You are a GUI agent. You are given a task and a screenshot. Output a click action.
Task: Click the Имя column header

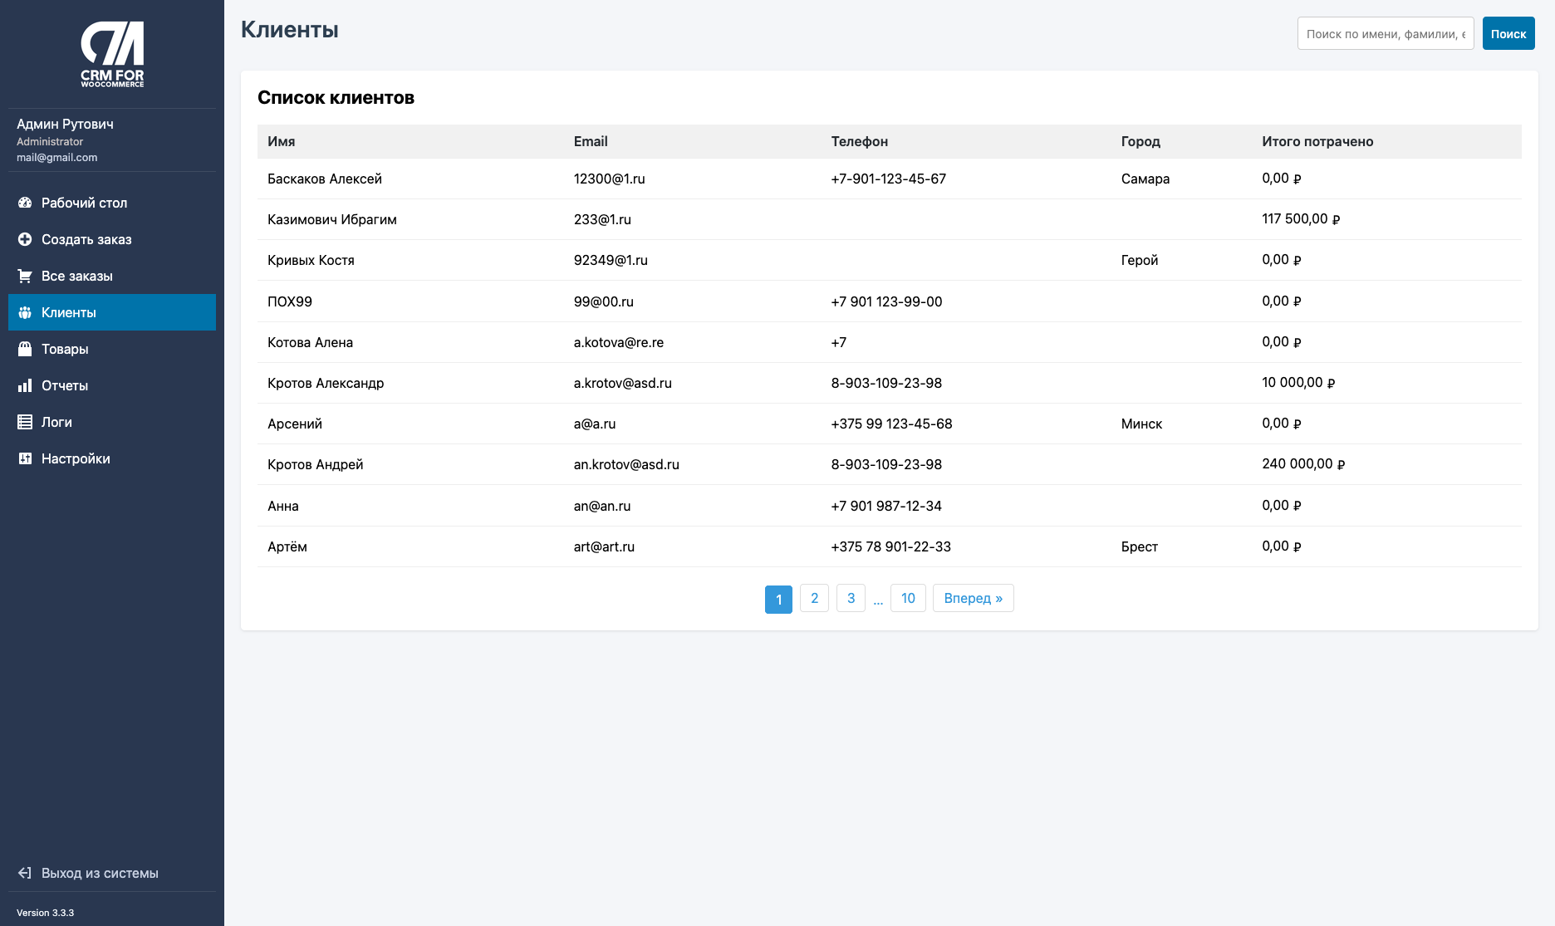(x=282, y=141)
